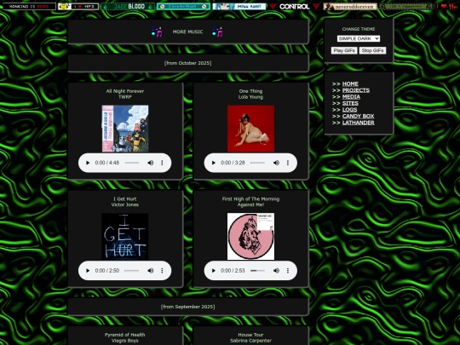Open the LATHANDER link
The image size is (460, 345).
pos(358,123)
